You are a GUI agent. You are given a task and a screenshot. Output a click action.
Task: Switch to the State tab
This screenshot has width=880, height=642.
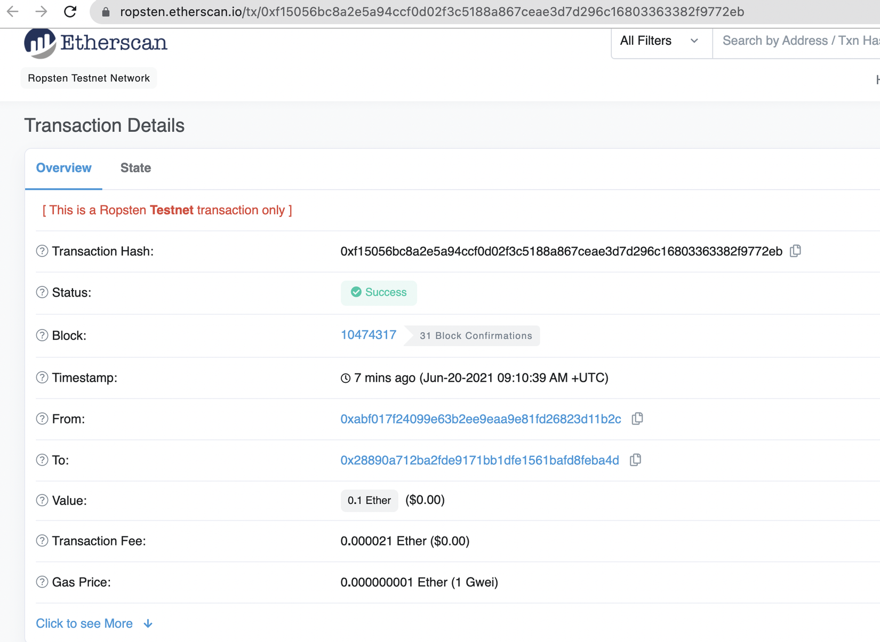pyautogui.click(x=135, y=168)
